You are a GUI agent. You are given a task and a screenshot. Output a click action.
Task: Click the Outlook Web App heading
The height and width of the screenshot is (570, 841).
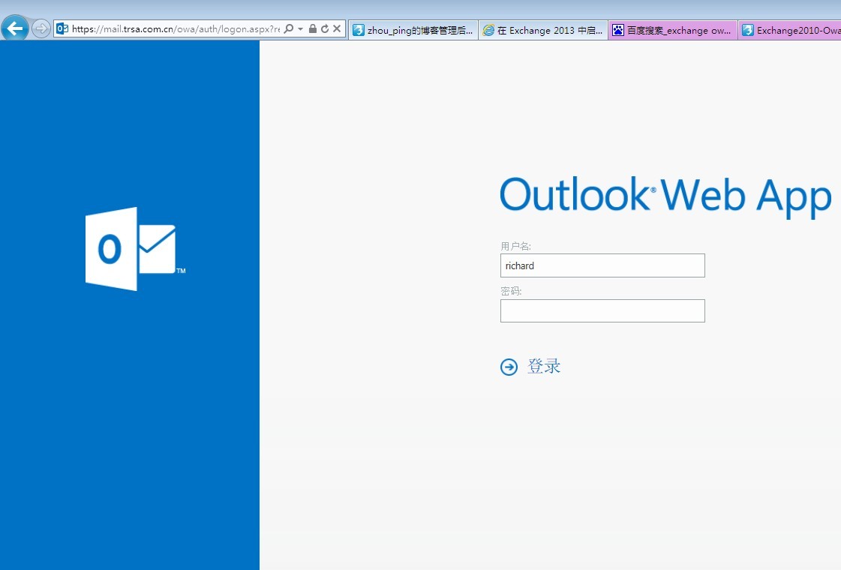[x=665, y=196]
